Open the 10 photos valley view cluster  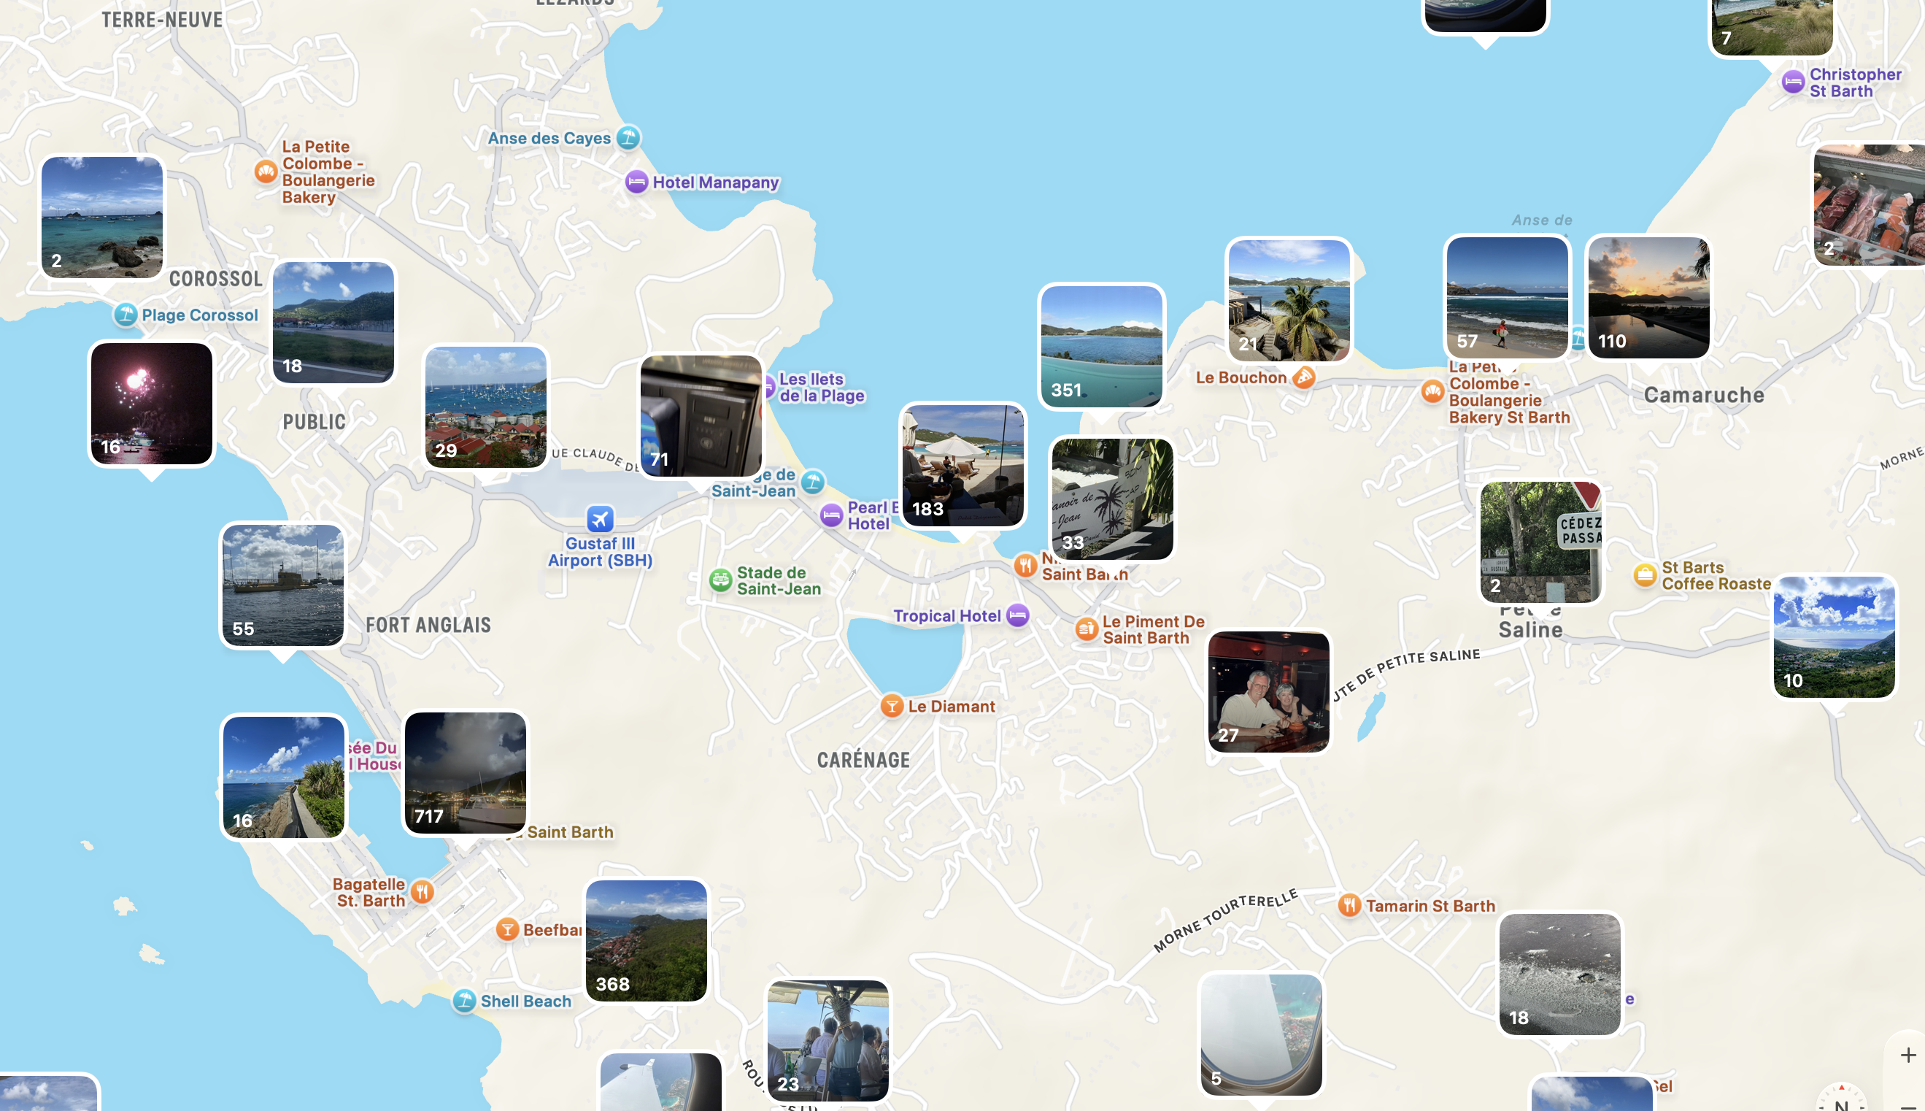point(1835,637)
